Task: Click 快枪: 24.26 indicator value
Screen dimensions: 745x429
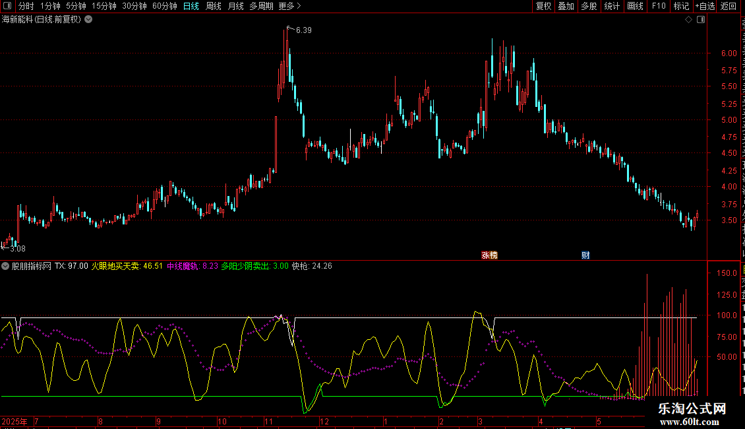Action: [312, 267]
